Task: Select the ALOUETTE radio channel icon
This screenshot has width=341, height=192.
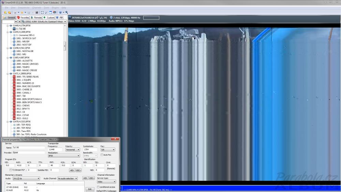Action: point(14,61)
